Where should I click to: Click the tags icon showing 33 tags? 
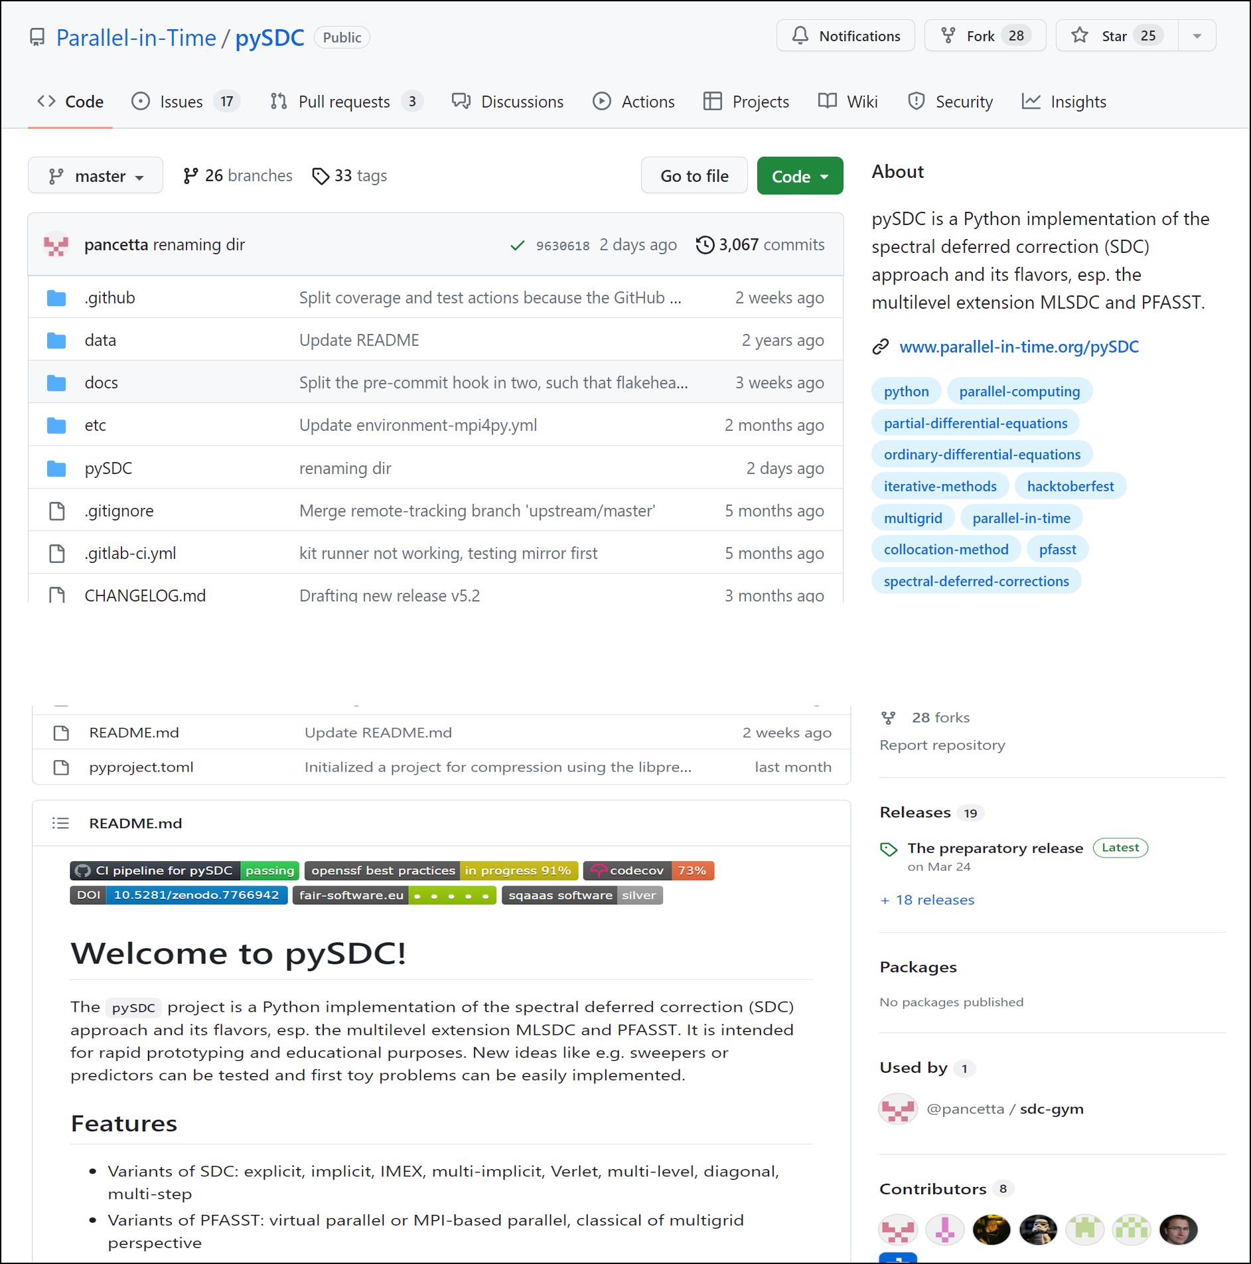321,176
